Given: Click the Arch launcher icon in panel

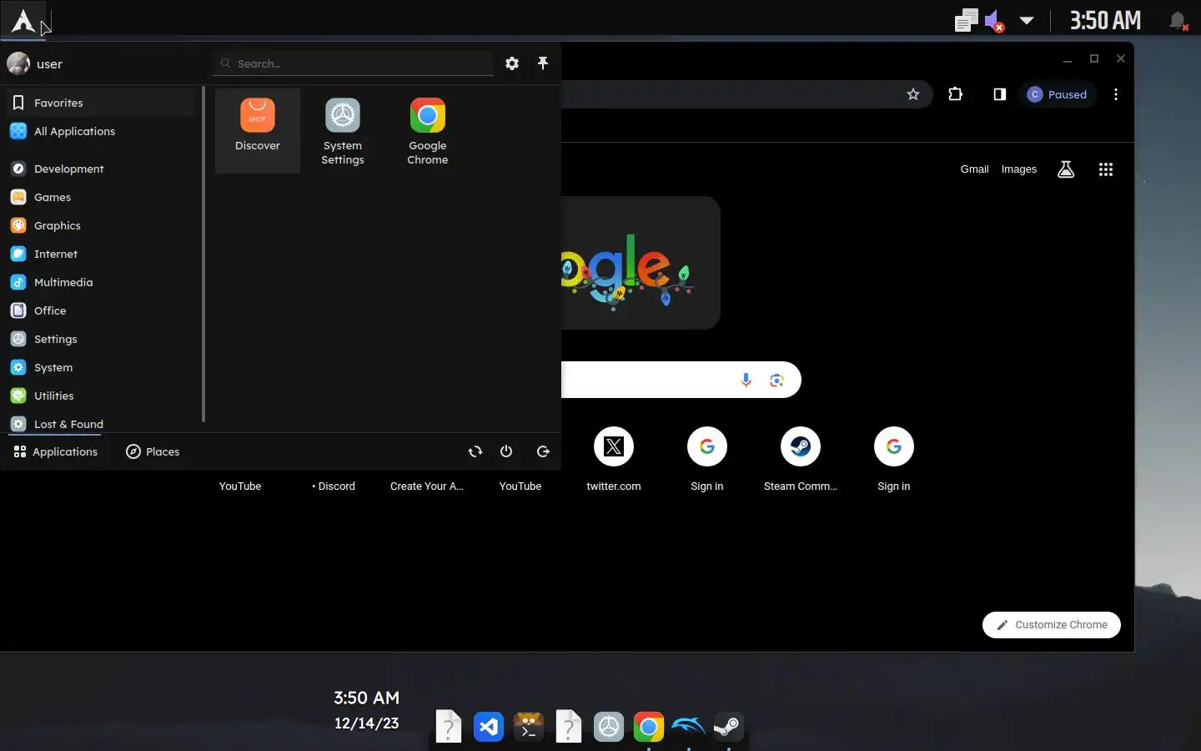Looking at the screenshot, I should click(23, 20).
